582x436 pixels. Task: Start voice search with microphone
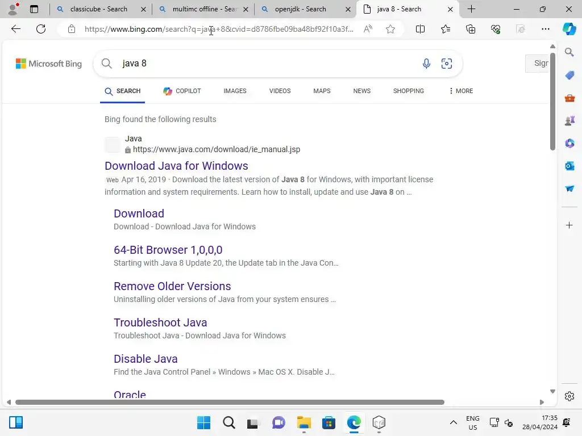(x=426, y=64)
